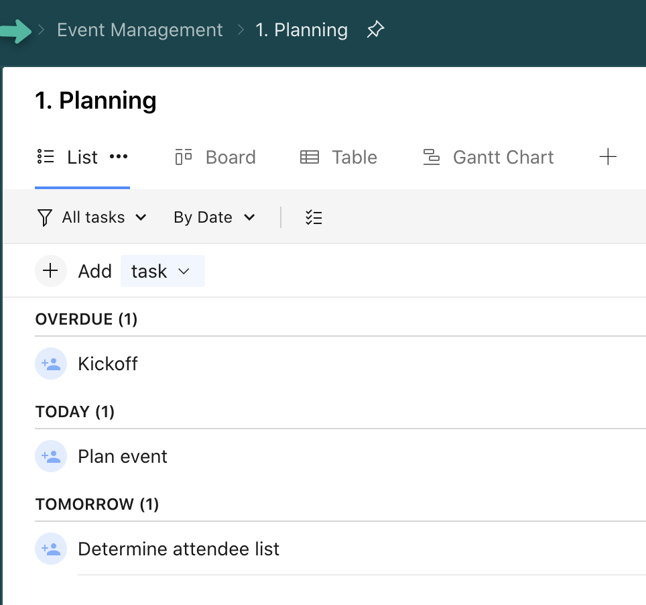Open List view options ellipsis
This screenshot has height=605, width=646.
point(119,157)
